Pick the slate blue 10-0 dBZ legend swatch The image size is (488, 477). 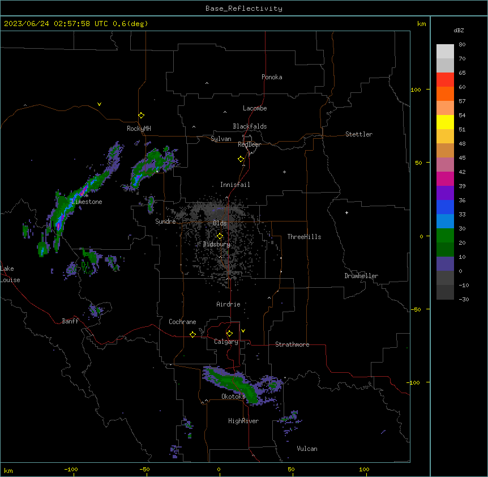click(445, 264)
